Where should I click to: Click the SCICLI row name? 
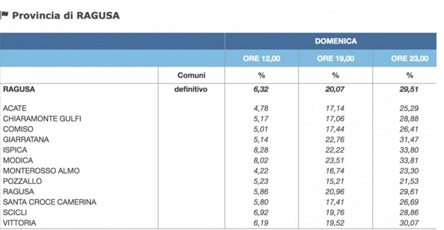point(15,213)
